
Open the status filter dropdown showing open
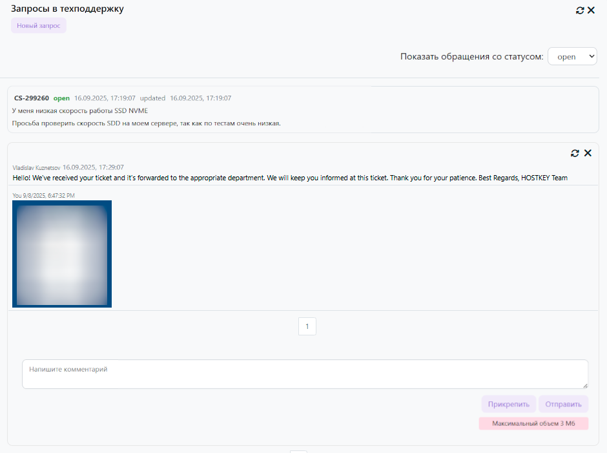coord(572,57)
